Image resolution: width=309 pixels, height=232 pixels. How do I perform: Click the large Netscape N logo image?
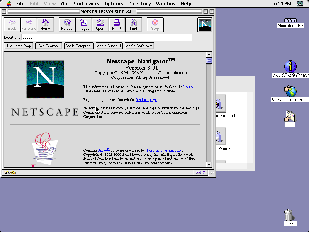pos(45,79)
